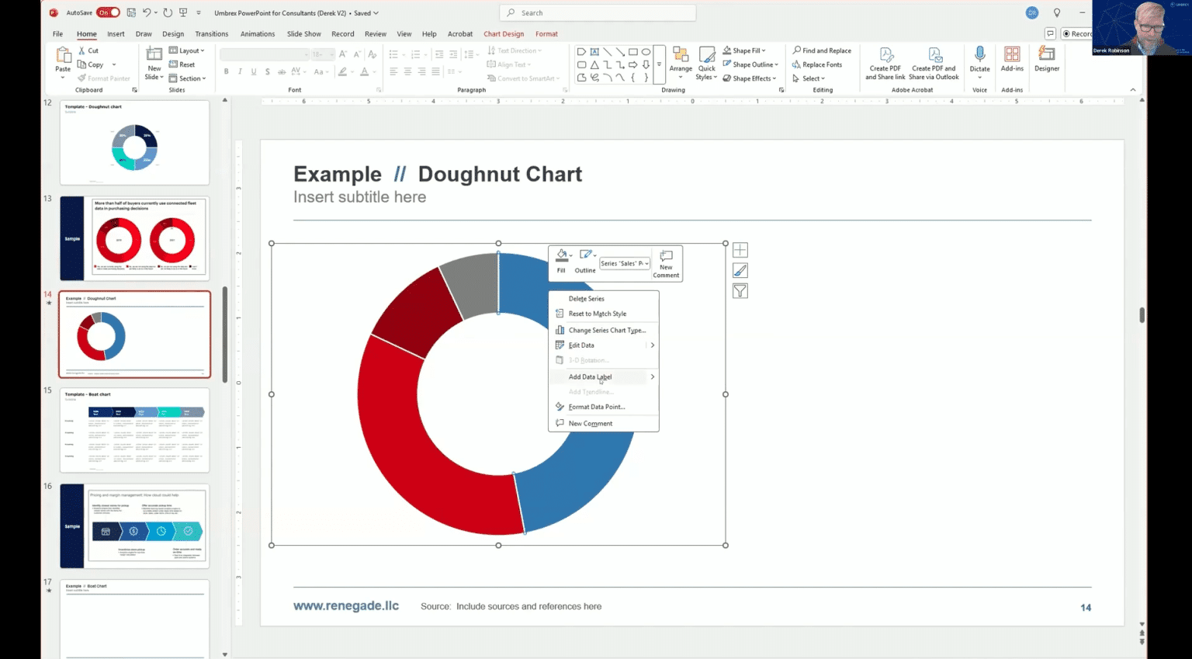Add a New Comment from the mini toolbar
Screen dimensions: 1192x659
click(666, 262)
